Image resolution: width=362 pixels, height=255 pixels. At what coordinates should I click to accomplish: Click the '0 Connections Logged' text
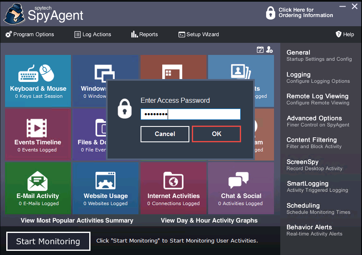[173, 203]
